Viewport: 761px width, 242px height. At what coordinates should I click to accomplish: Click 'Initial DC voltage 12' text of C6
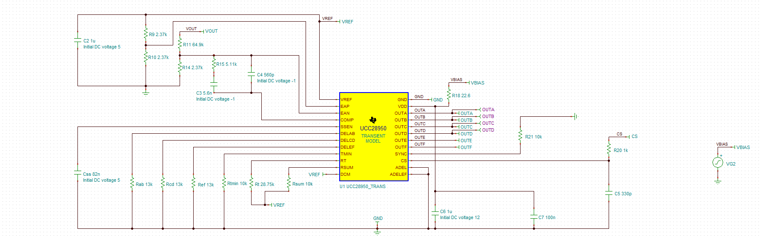460,217
